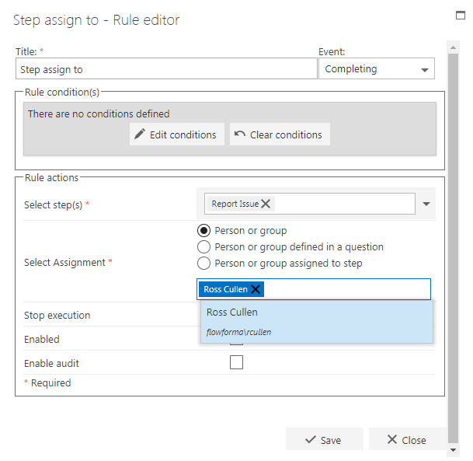Viewport: 473px width, 461px height.
Task: Expand the Select step(s) dropdown arrow
Action: [426, 204]
